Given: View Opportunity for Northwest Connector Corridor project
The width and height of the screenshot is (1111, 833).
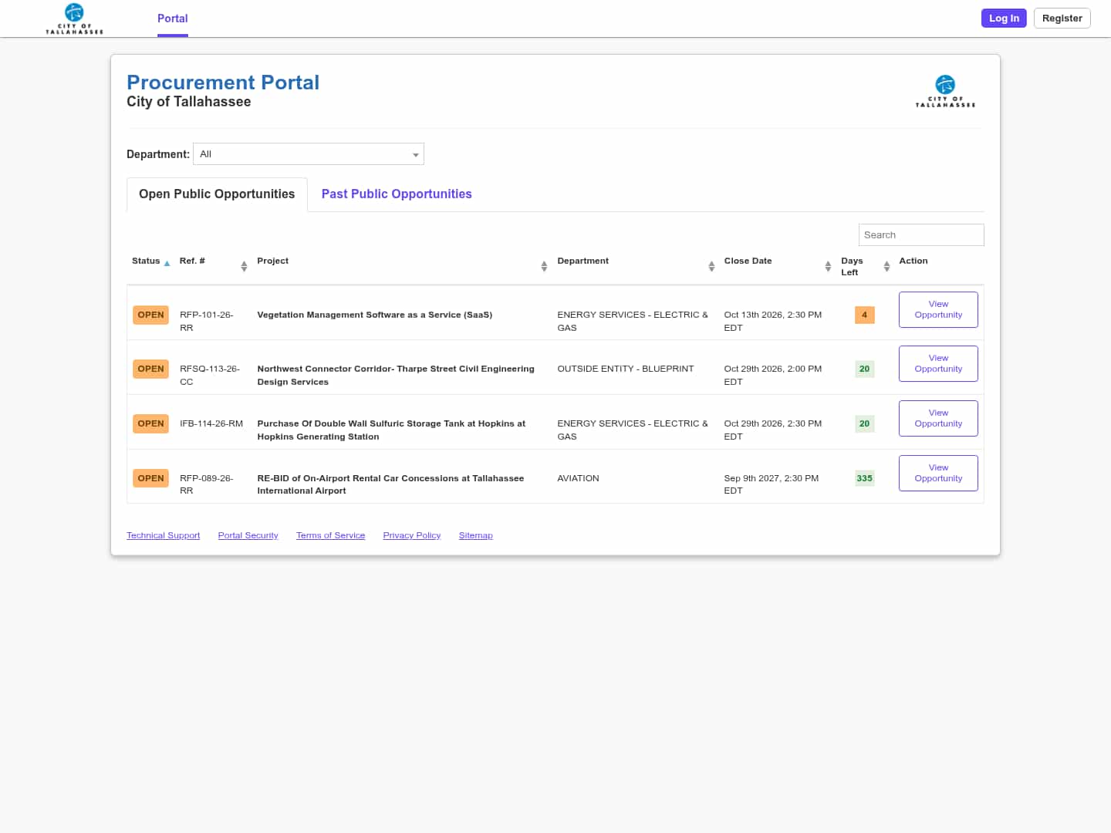Looking at the screenshot, I should 938,363.
